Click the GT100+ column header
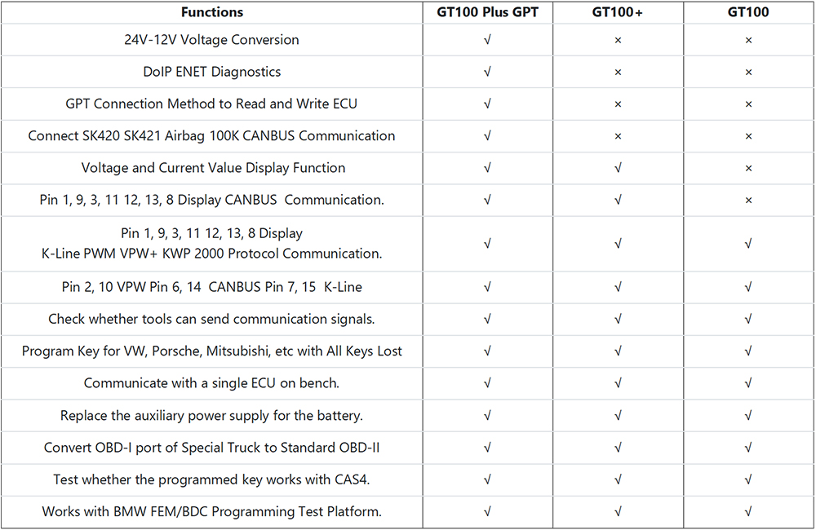816x530 pixels. click(x=618, y=12)
